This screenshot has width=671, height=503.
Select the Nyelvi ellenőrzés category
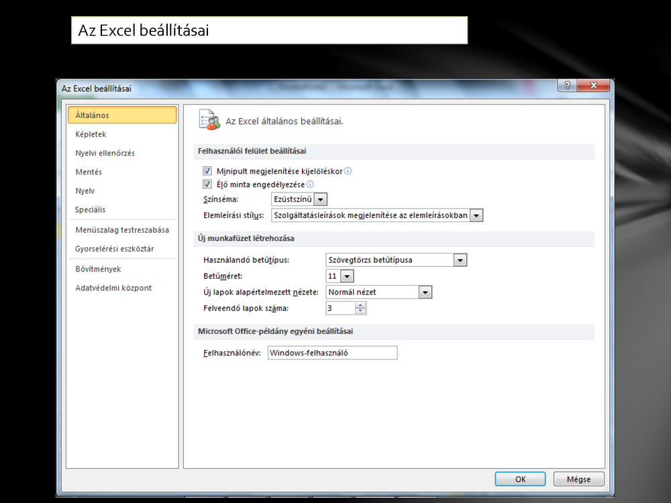point(122,153)
